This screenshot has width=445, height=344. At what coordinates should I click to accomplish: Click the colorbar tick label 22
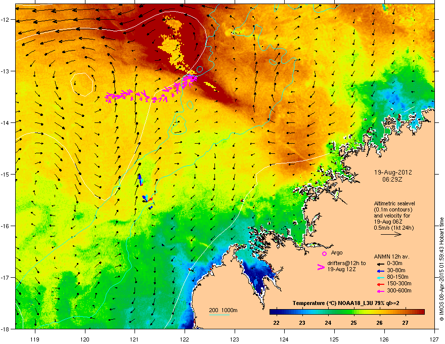tap(276, 323)
